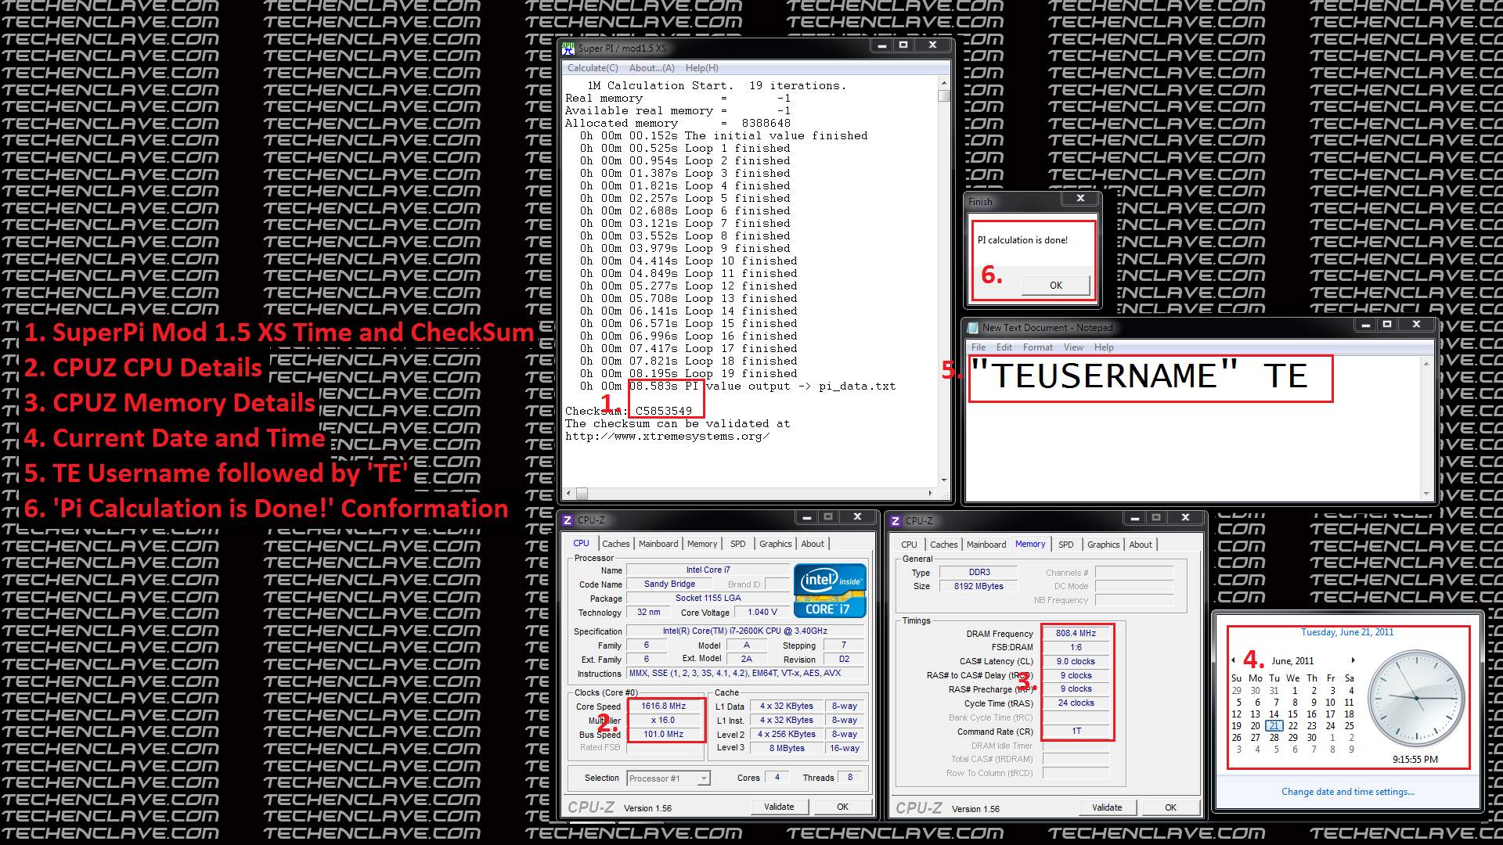Click the analog clock face

click(x=1415, y=696)
